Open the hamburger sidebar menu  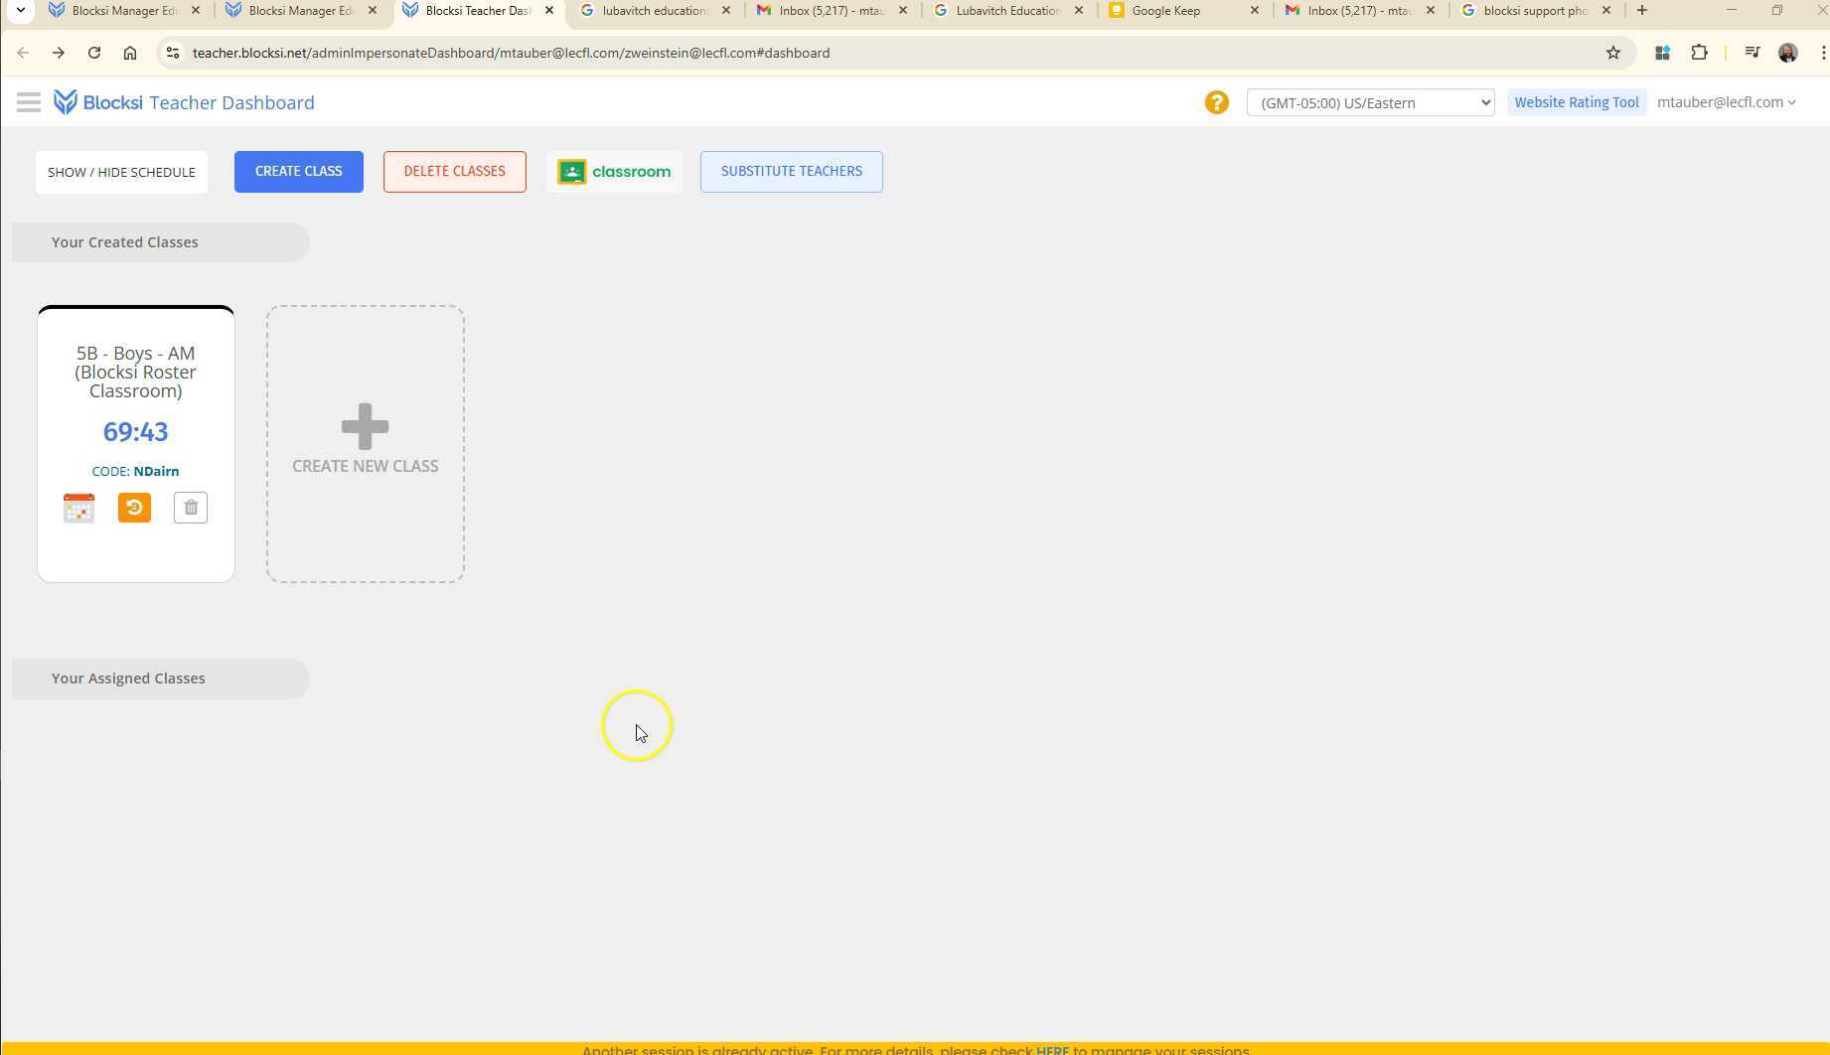28,102
